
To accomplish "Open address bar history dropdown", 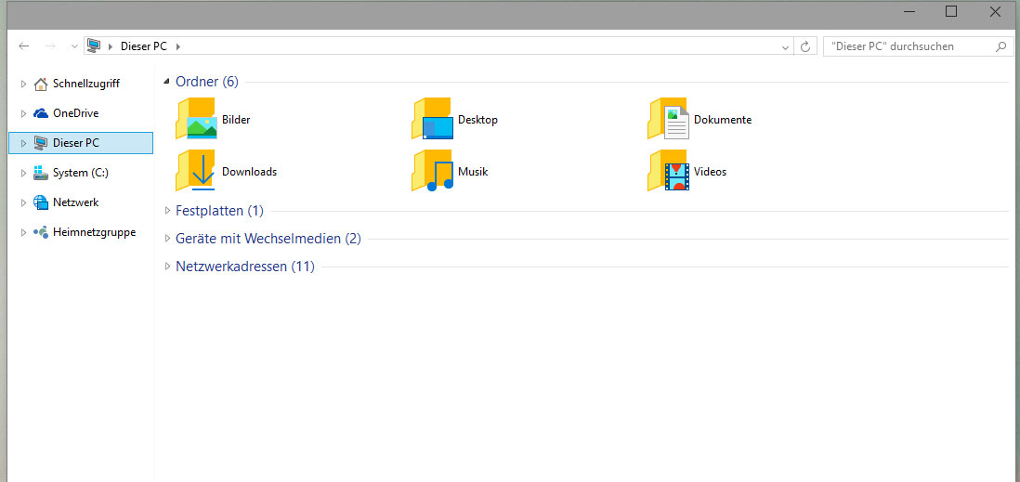I will point(785,46).
